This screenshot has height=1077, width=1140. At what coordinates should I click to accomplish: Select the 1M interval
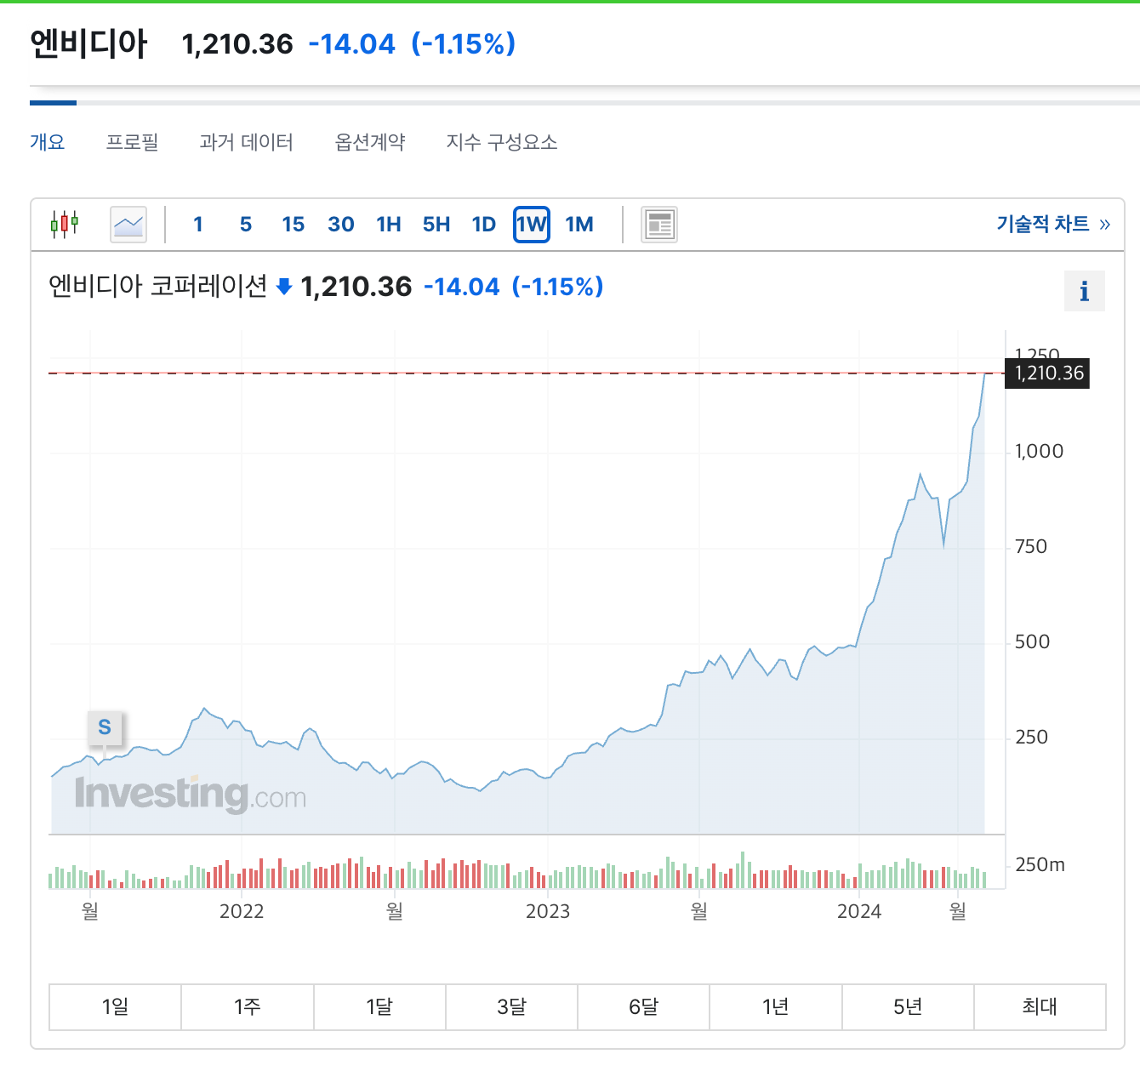pyautogui.click(x=579, y=225)
